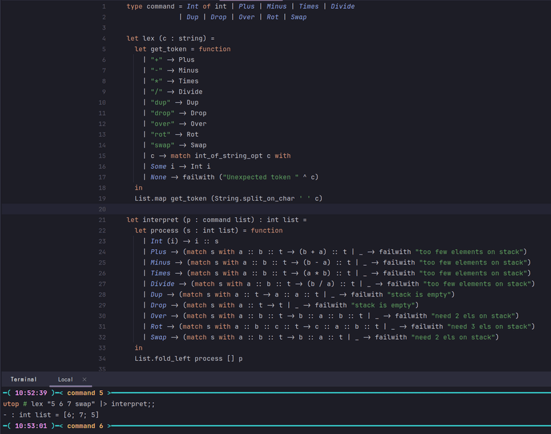Image resolution: width=551 pixels, height=434 pixels.
Task: Click the lex function name on line 4
Action: 148,39
